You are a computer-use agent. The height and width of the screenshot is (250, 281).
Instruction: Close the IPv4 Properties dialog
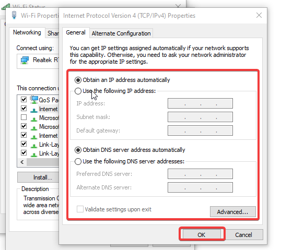pos(259,15)
